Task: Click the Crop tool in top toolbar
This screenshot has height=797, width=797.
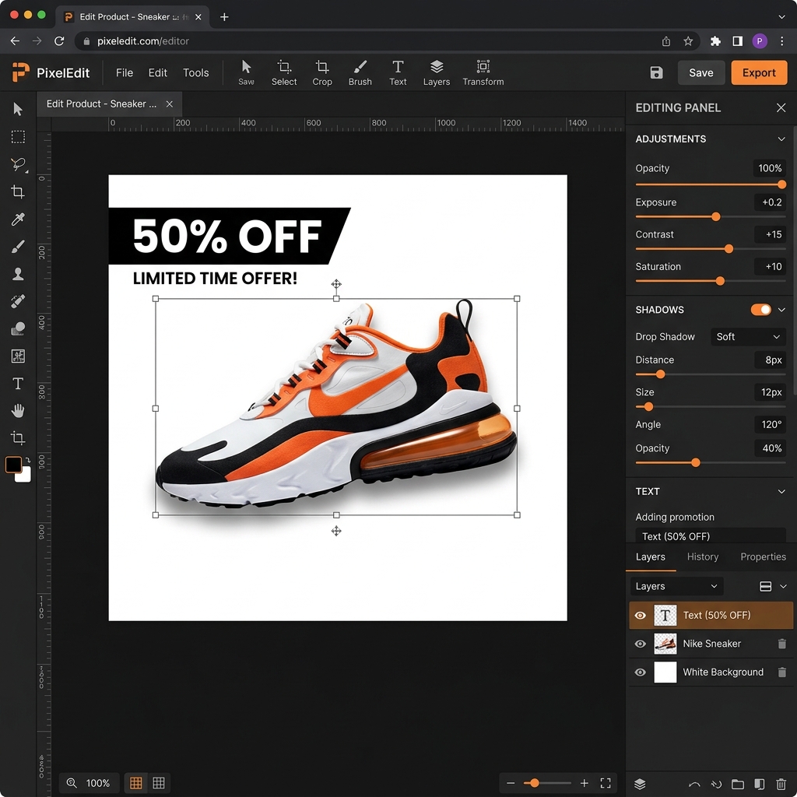Action: click(x=321, y=72)
